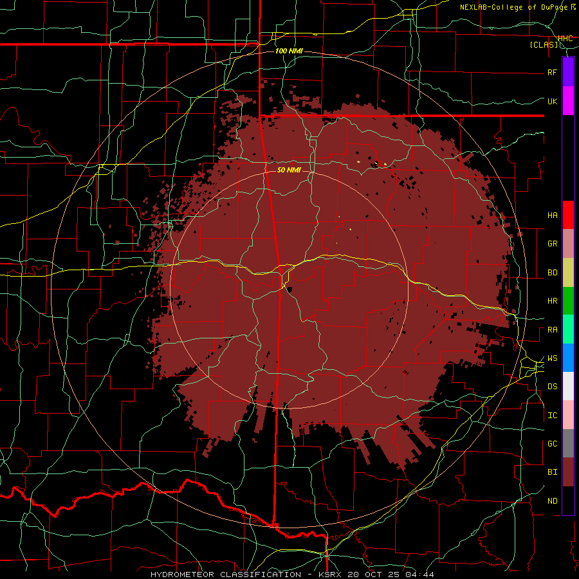Screen dimensions: 579x579
Task: Click the black radar site dot at center
Action: click(x=289, y=289)
